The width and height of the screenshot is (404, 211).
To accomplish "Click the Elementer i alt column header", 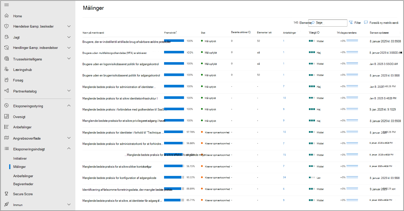I will coord(264,33).
